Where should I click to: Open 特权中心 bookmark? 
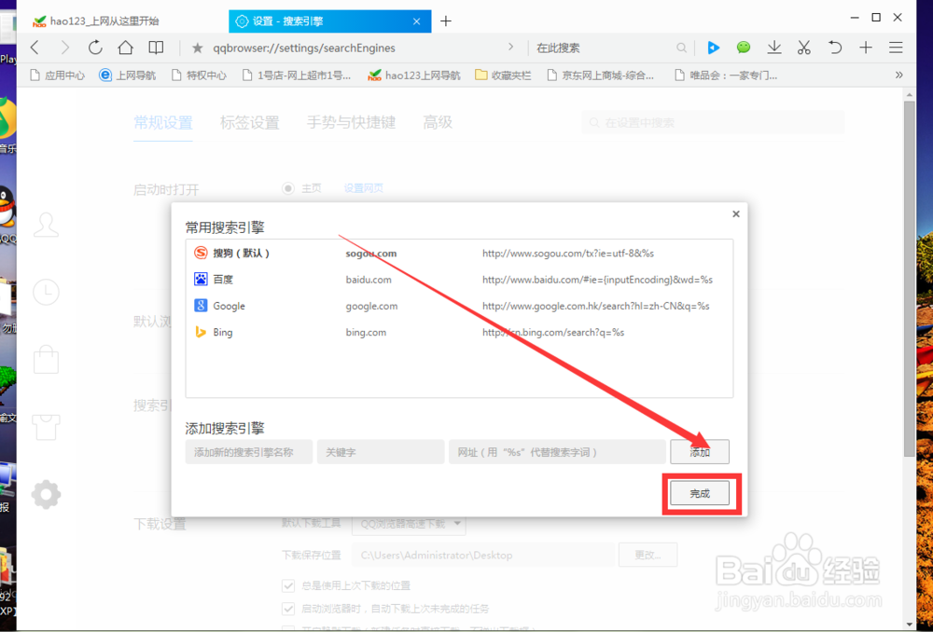pos(199,76)
